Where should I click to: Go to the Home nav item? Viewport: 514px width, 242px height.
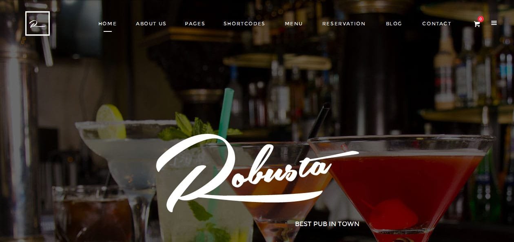tap(108, 24)
